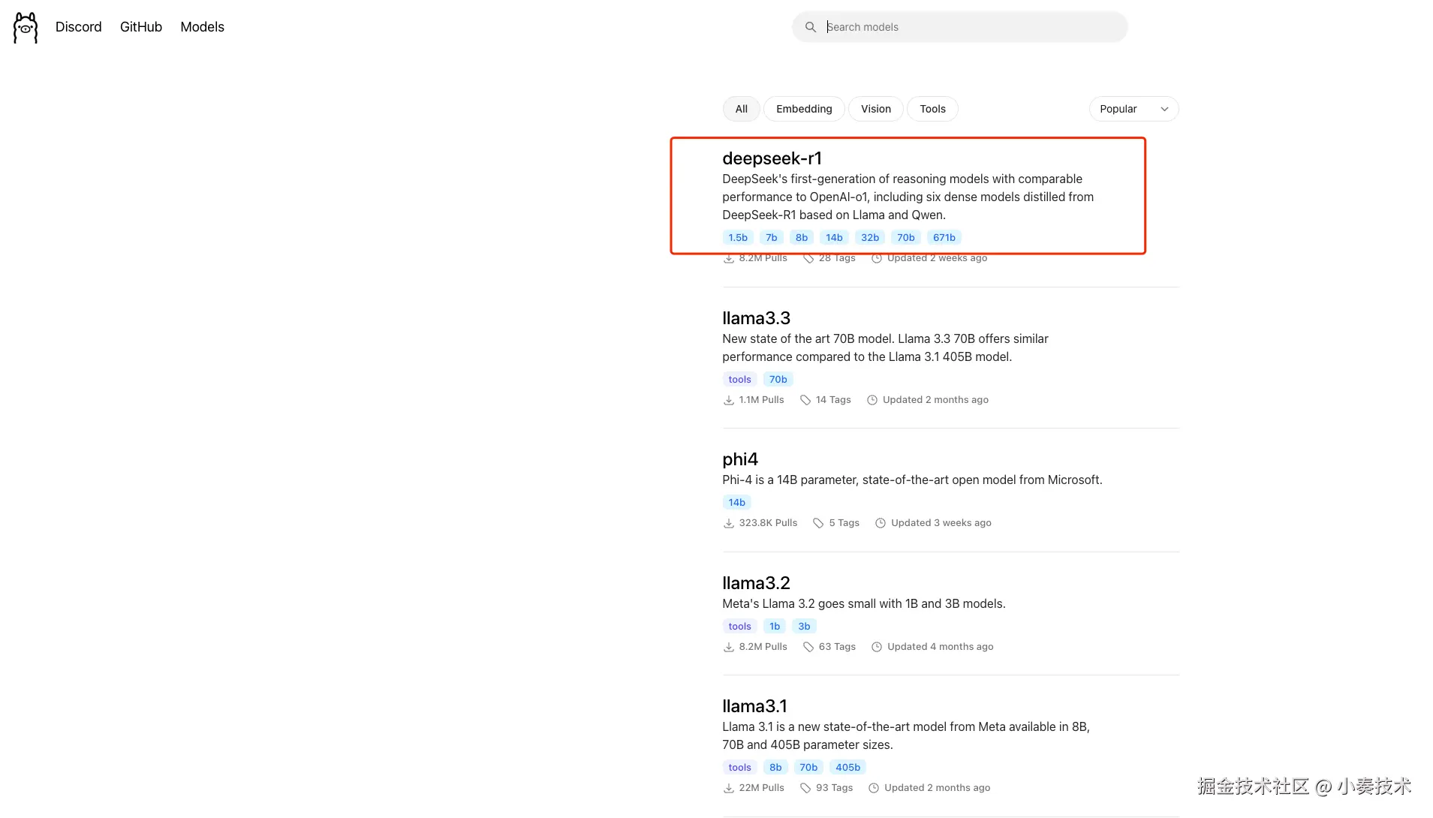Select the 70b tag of llama3.3
Viewport: 1433px width, 818px height.
[x=778, y=380]
